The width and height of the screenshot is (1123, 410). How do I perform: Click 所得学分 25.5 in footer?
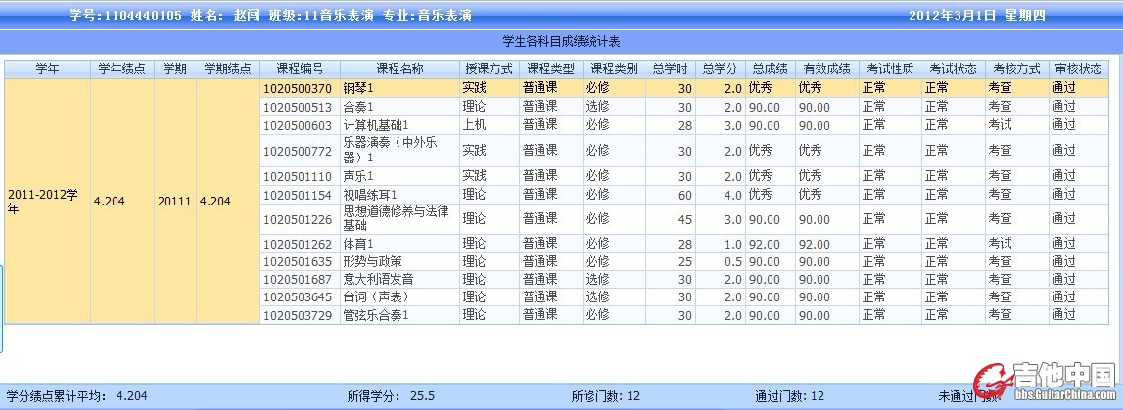coord(391,395)
